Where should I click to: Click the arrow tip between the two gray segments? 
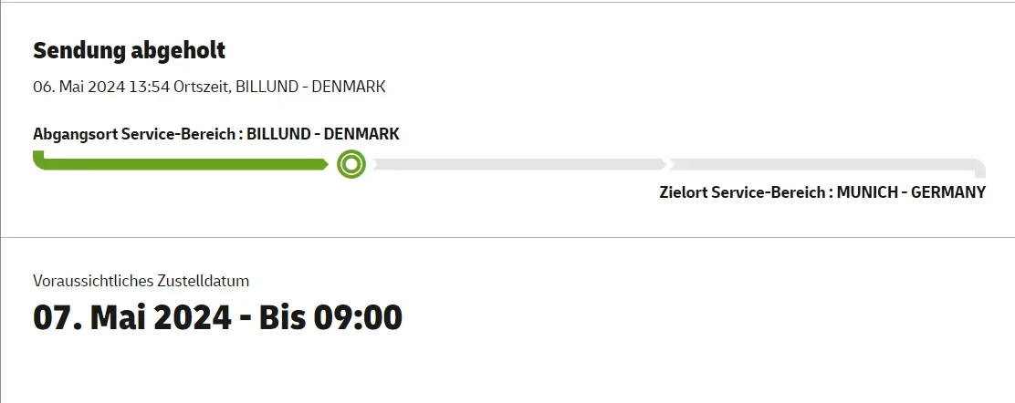click(667, 164)
